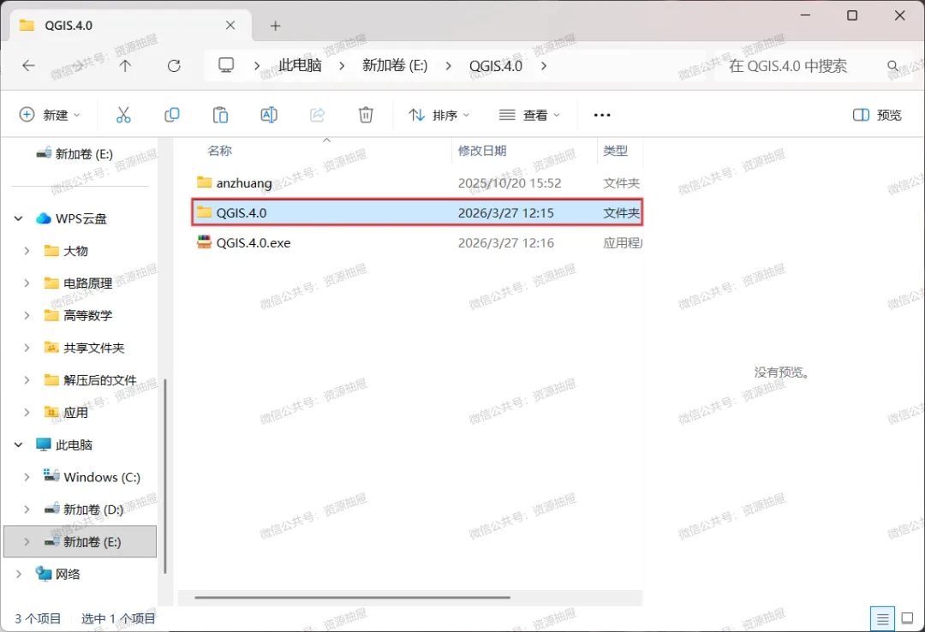Refresh the current folder

174,65
